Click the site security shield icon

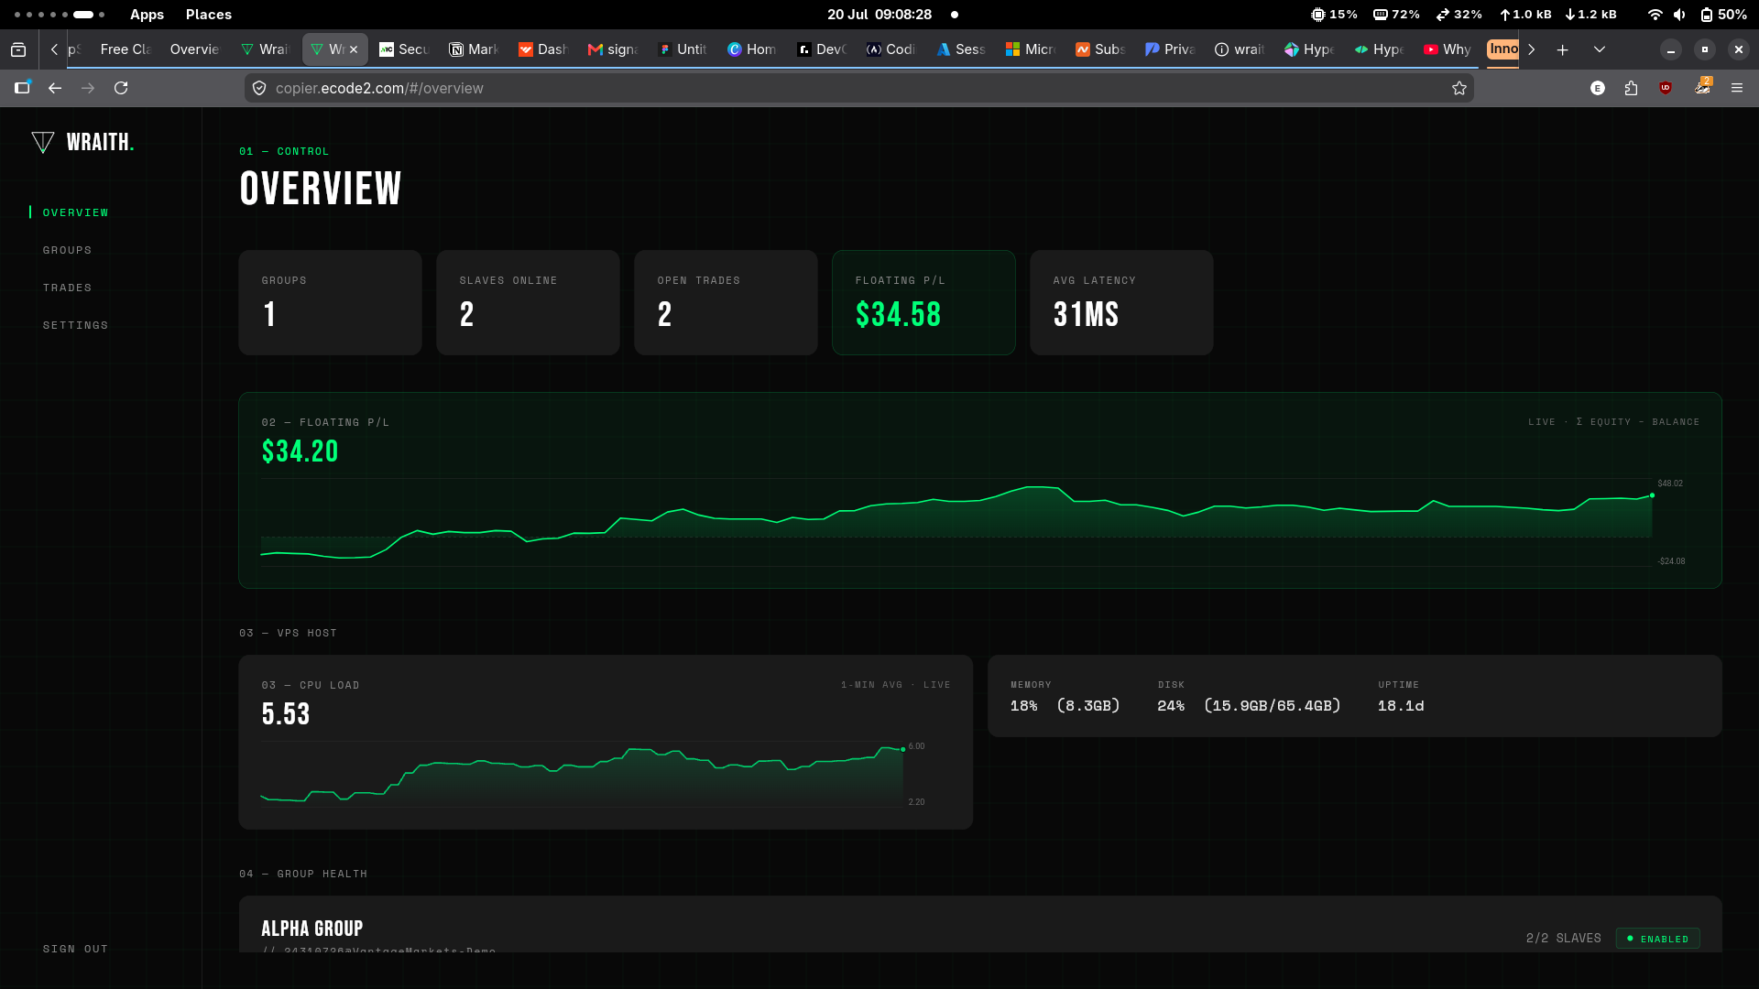pyautogui.click(x=259, y=88)
